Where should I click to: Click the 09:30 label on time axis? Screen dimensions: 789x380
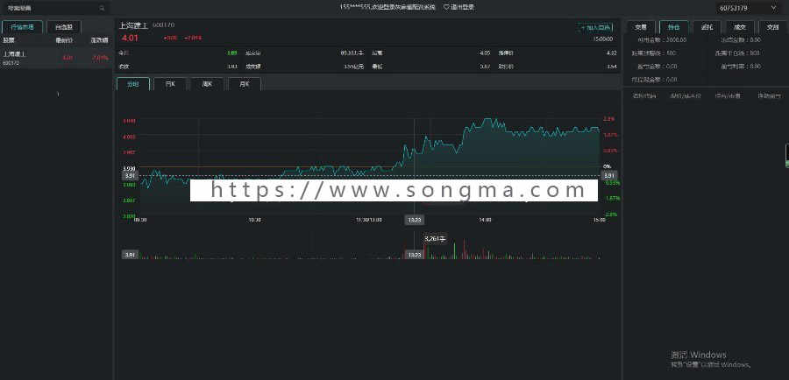(x=140, y=220)
